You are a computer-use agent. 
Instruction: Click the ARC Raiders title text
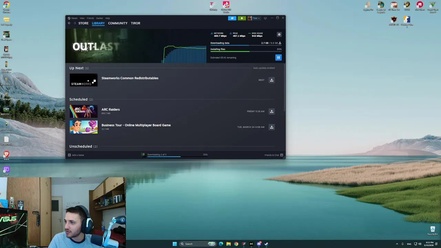click(111, 110)
